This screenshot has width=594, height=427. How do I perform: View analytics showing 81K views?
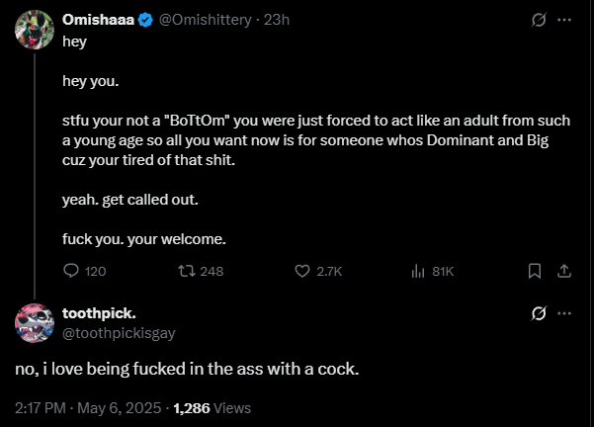417,271
